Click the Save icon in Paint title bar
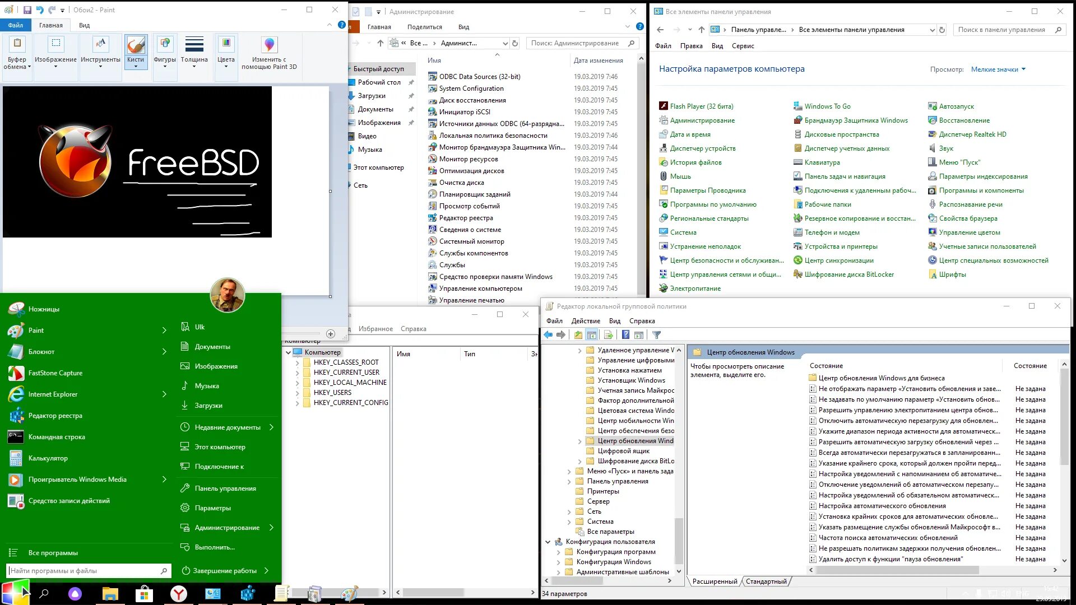This screenshot has height=605, width=1076. pos(27,10)
